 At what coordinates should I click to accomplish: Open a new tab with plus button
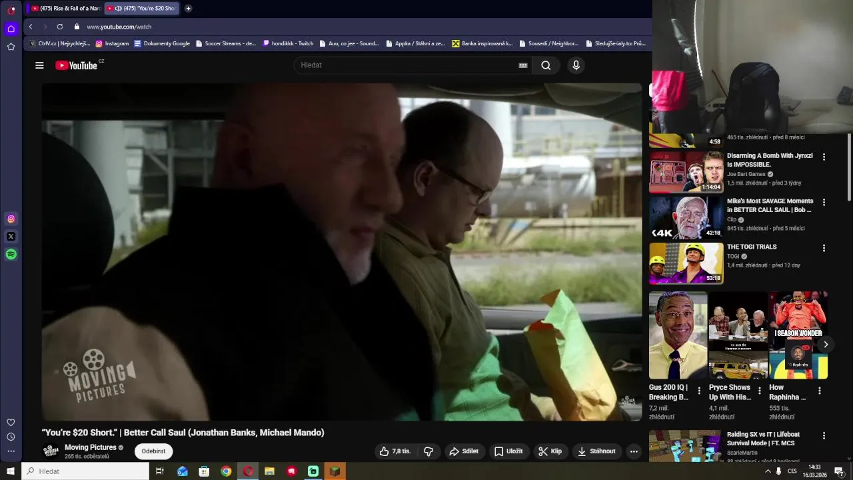coord(189,8)
